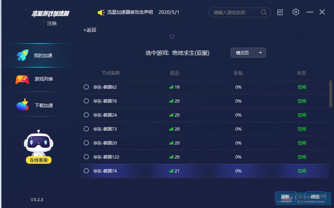Click 空闲 status of 华东-韩国73

click(x=302, y=129)
